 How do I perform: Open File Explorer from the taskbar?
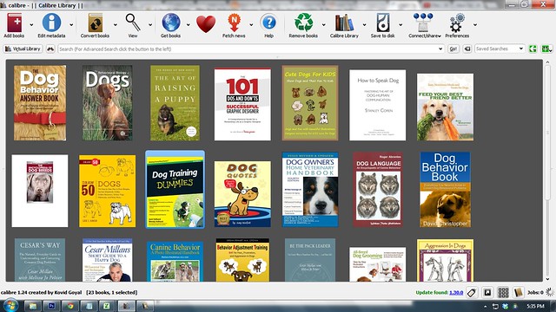[x=33, y=306]
